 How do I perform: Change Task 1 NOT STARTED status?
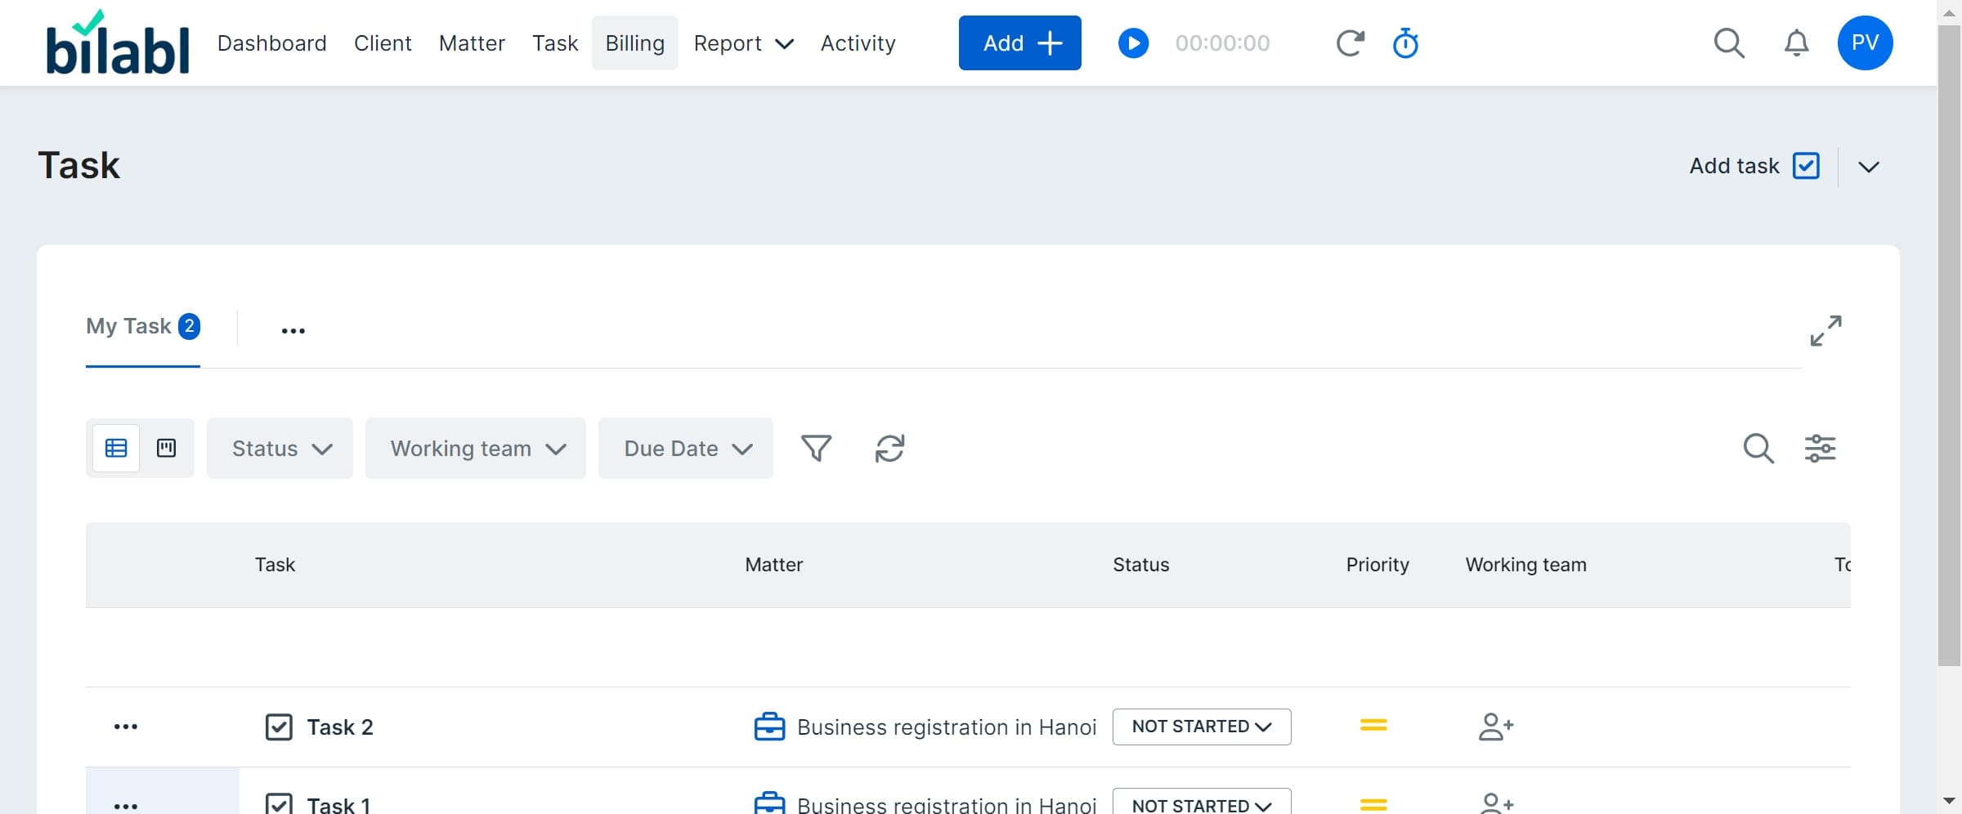tap(1202, 803)
